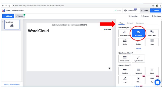The width and height of the screenshot is (162, 91).
Task: Open the Share button
Action: [145, 11]
